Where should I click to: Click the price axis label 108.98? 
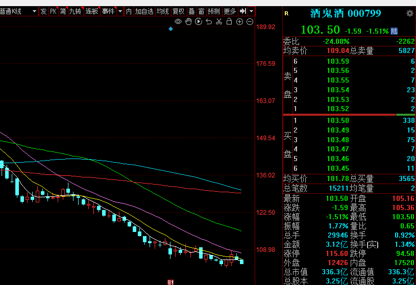click(265, 250)
